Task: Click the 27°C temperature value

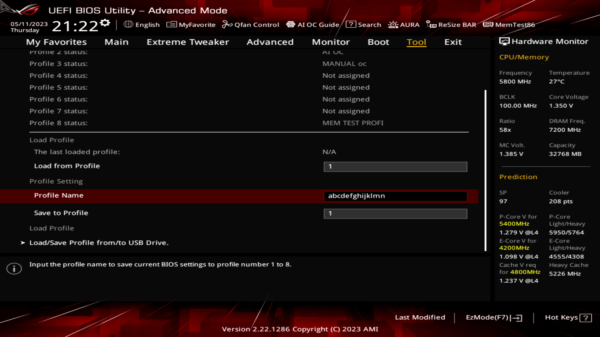Action: tap(557, 81)
